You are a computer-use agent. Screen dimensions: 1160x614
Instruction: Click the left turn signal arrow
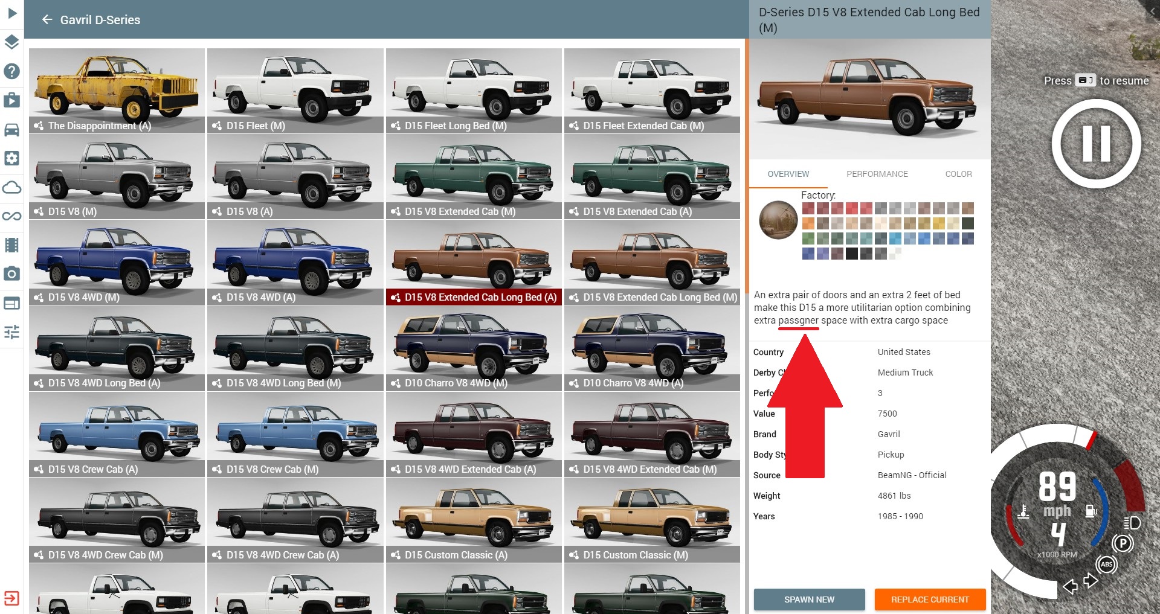click(1071, 586)
